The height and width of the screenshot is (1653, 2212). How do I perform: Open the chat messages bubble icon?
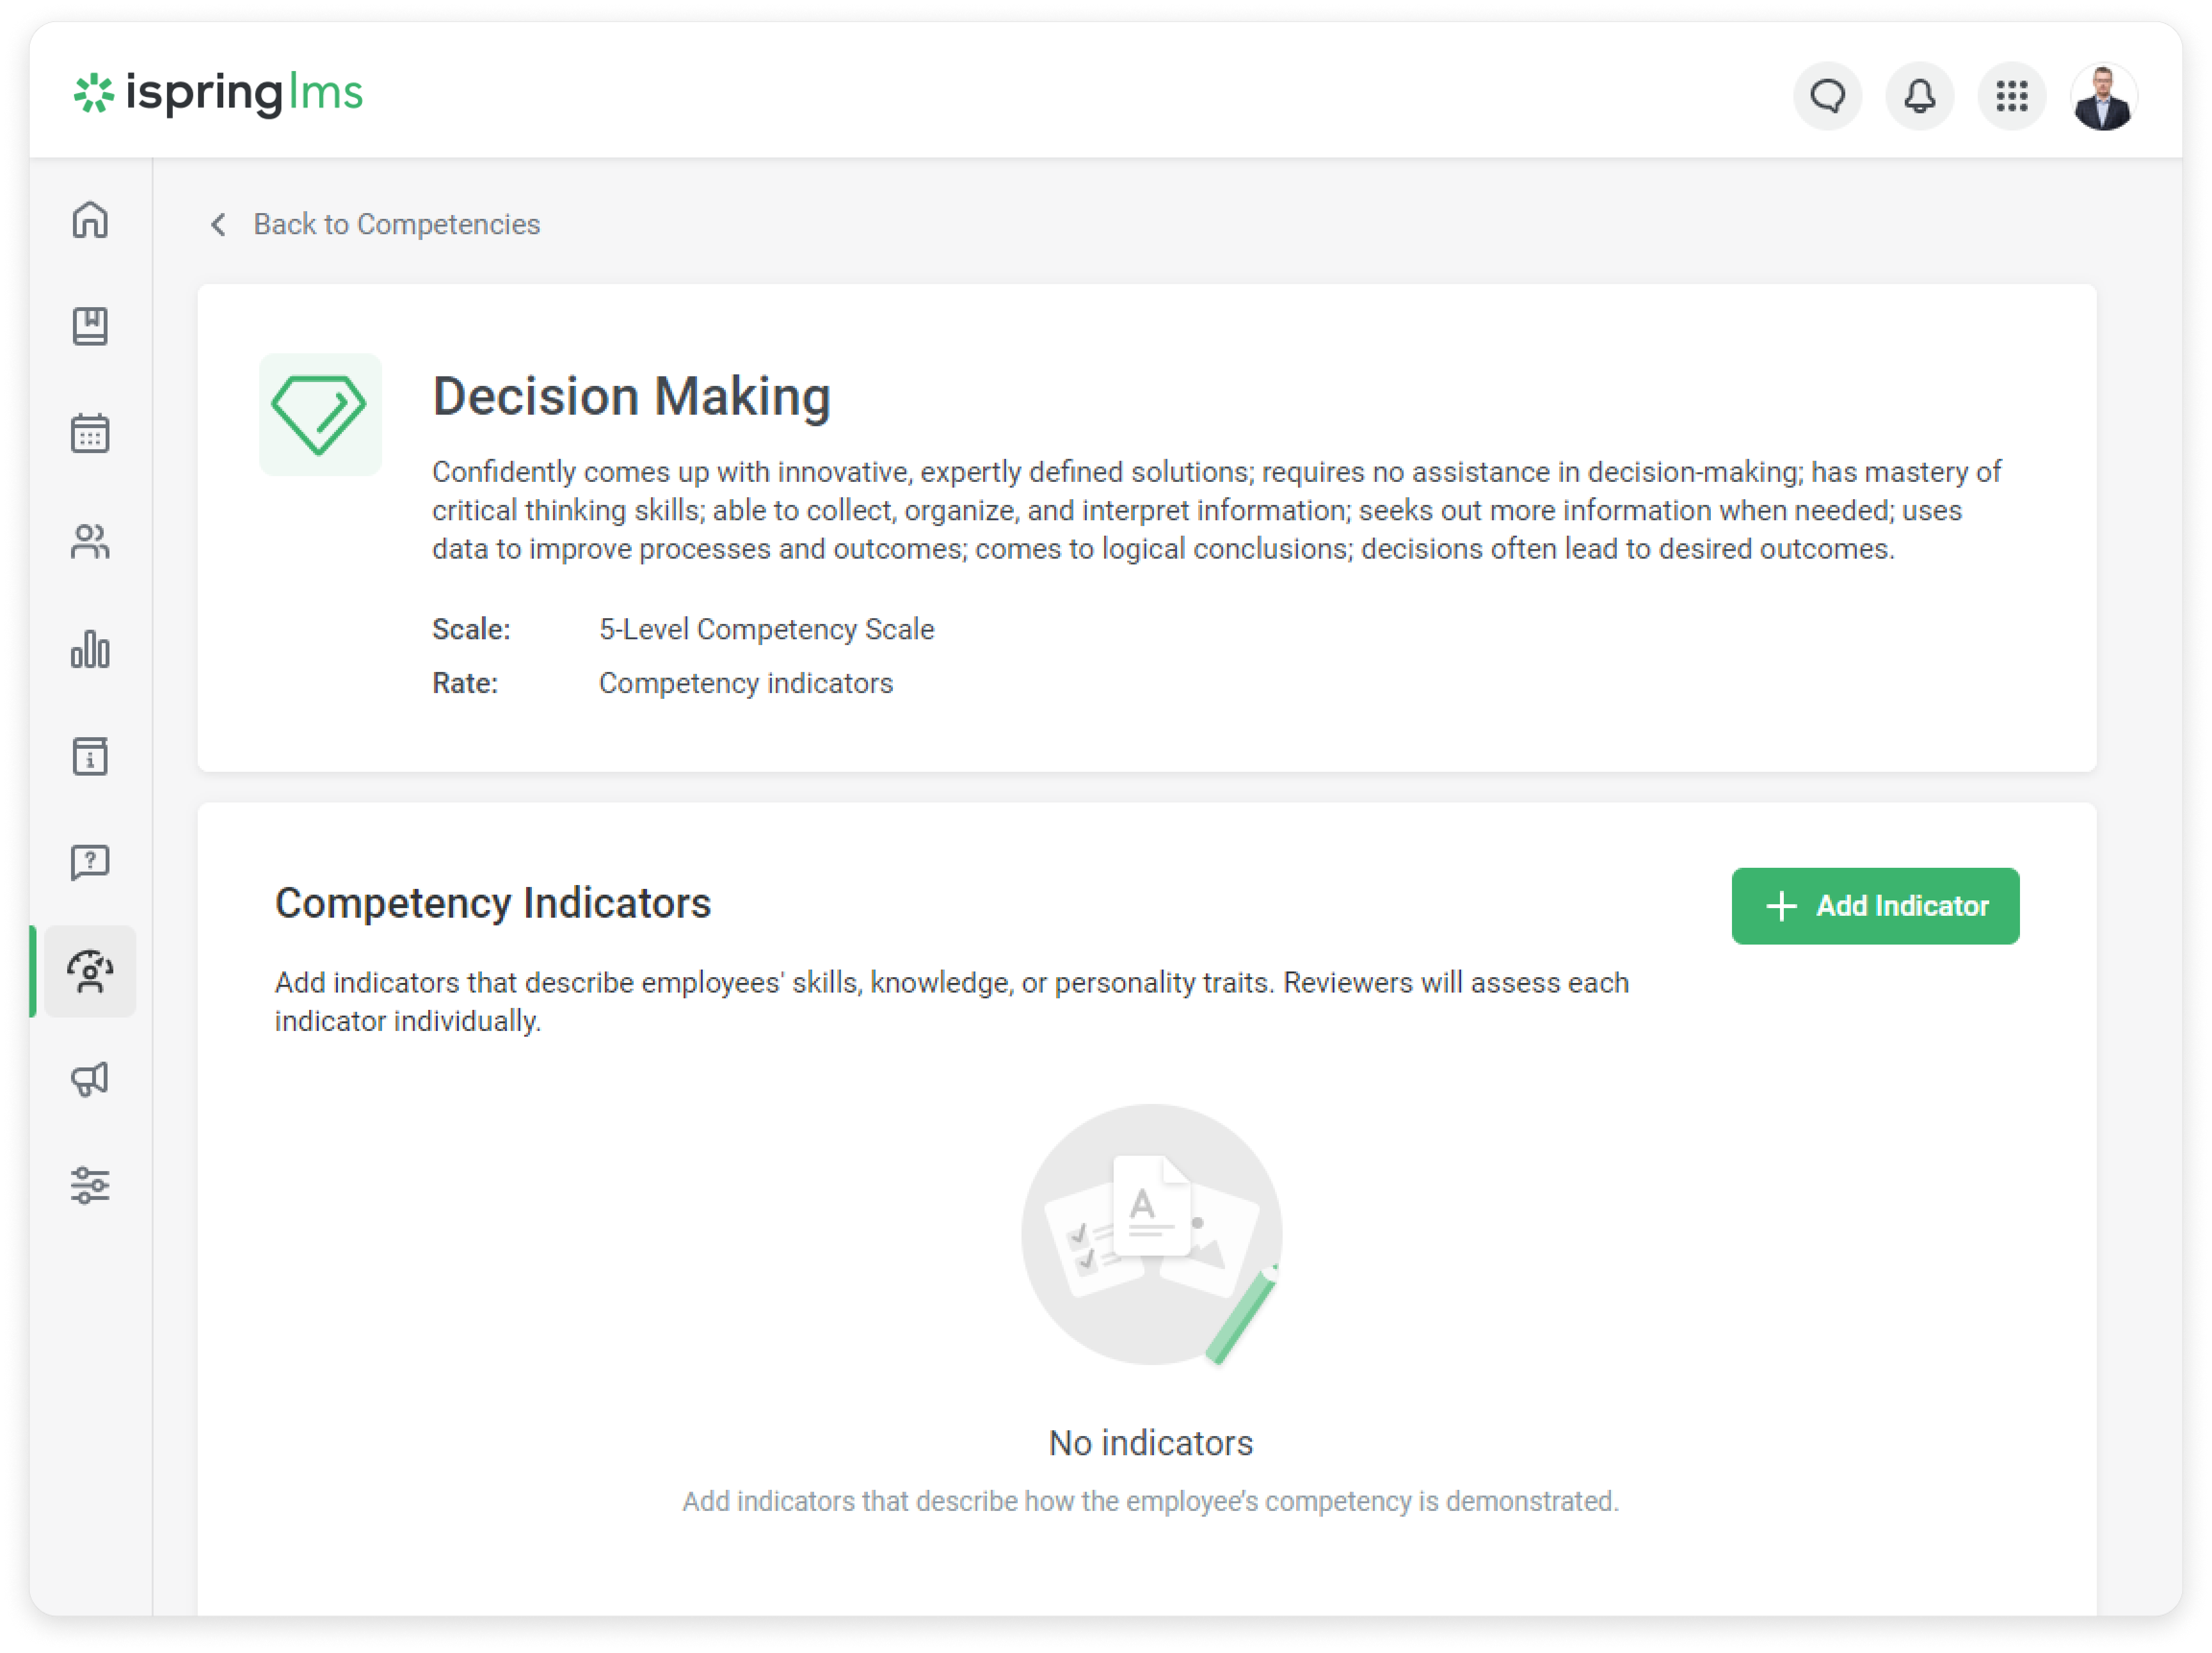[1827, 96]
